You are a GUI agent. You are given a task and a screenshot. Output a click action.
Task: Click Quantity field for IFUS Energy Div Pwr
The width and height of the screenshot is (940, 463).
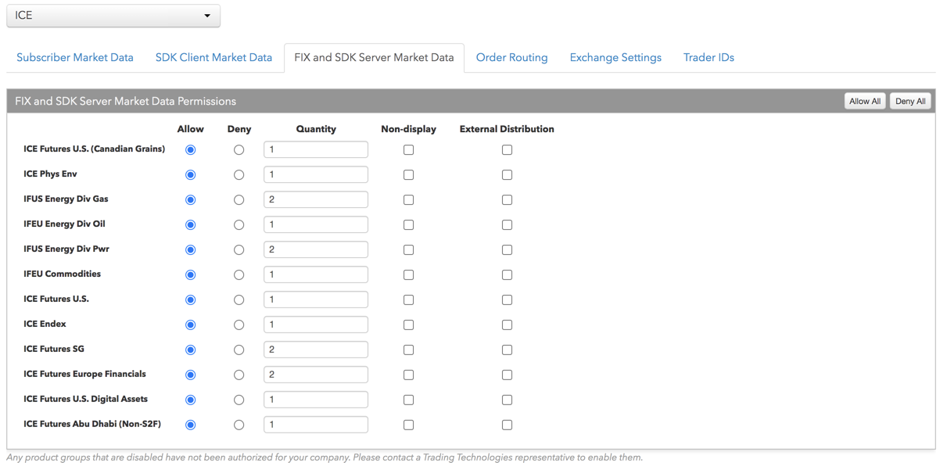(316, 249)
